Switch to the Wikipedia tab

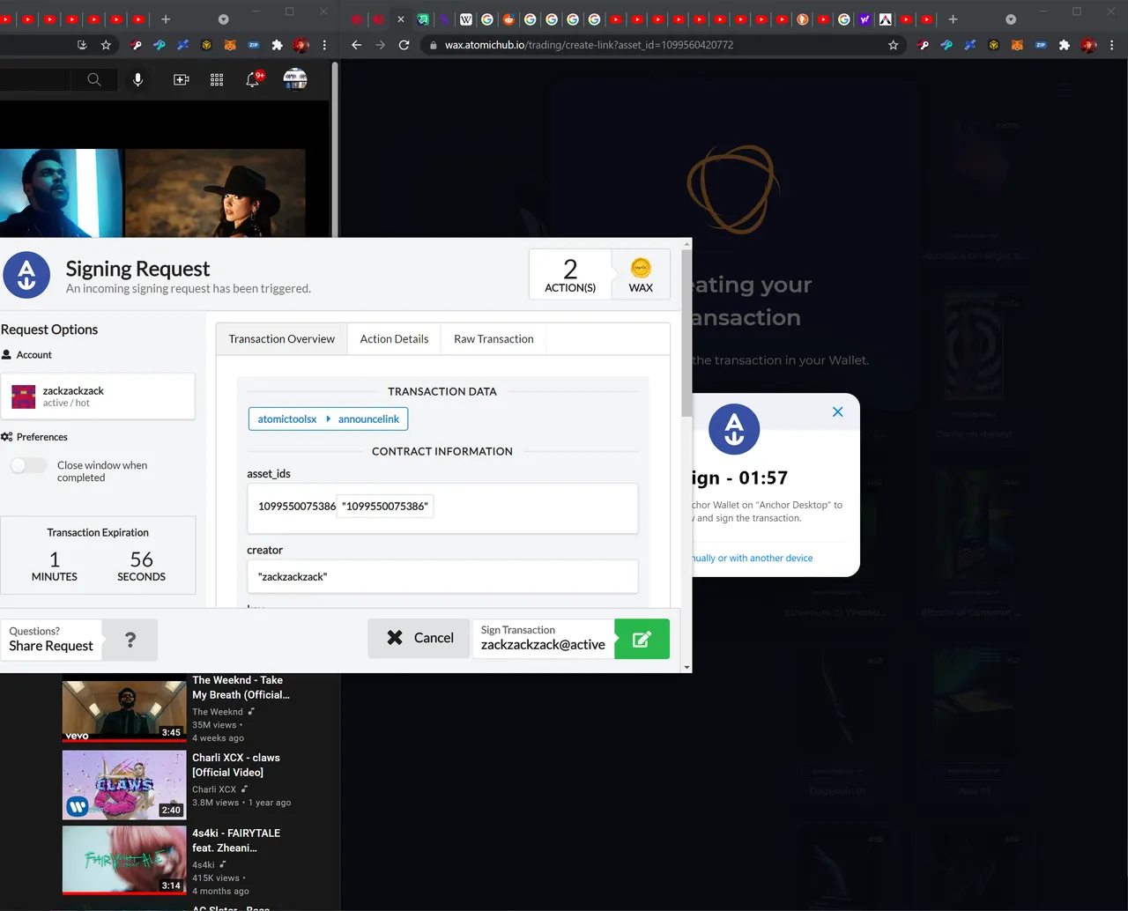(x=466, y=19)
